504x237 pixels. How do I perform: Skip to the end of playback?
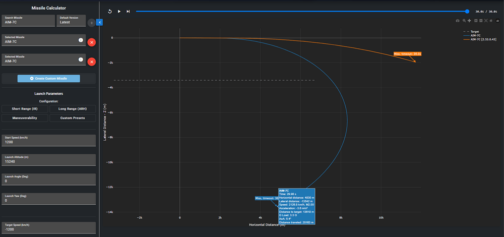click(x=128, y=11)
